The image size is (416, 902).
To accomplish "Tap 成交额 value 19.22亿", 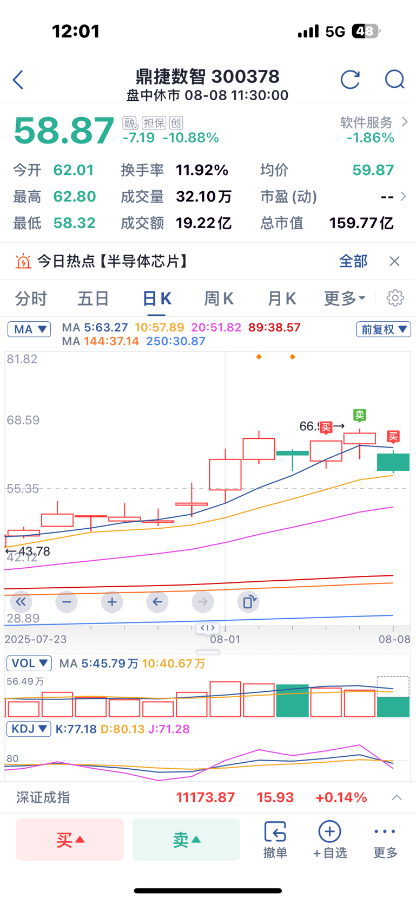I will click(204, 223).
